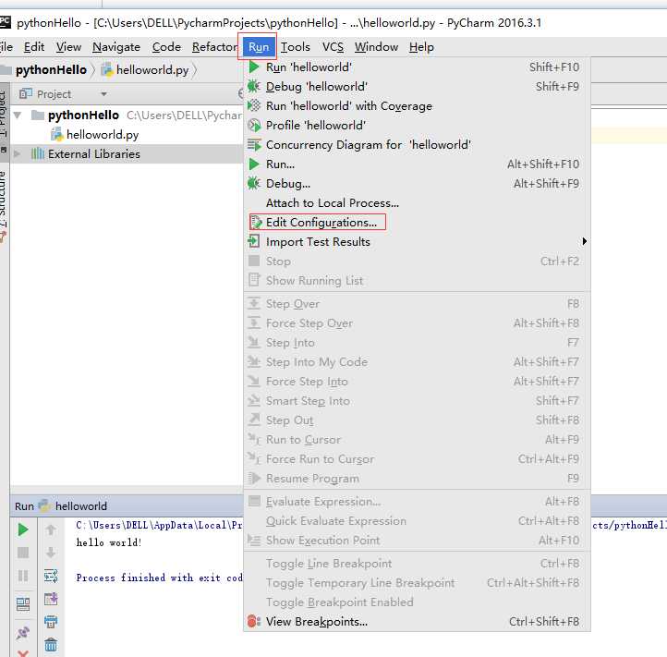
Task: Collapse the pythonHello tree node arrow
Action: 18,115
